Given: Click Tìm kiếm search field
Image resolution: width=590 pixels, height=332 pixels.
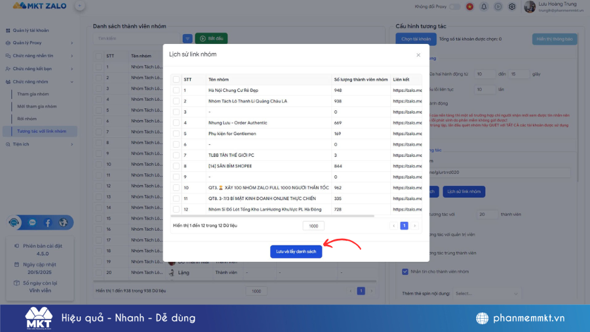Looking at the screenshot, I should [x=136, y=39].
